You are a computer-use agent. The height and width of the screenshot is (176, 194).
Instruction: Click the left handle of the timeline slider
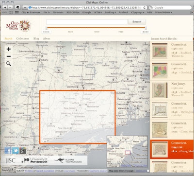(47, 28)
